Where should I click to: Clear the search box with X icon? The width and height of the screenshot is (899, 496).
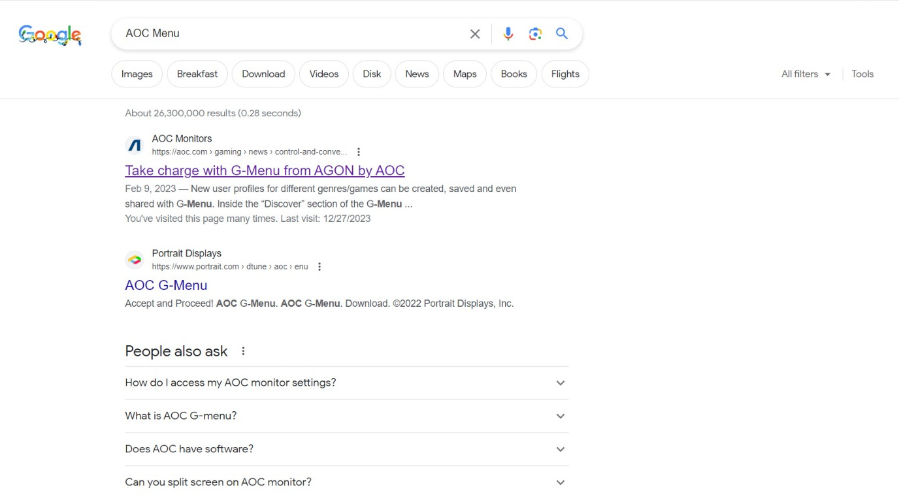point(475,34)
